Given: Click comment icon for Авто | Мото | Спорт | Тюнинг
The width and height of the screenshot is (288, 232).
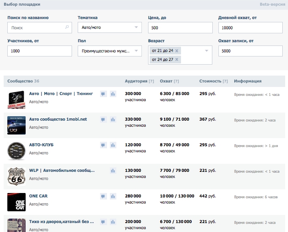Looking at the screenshot, I should pos(103,94).
